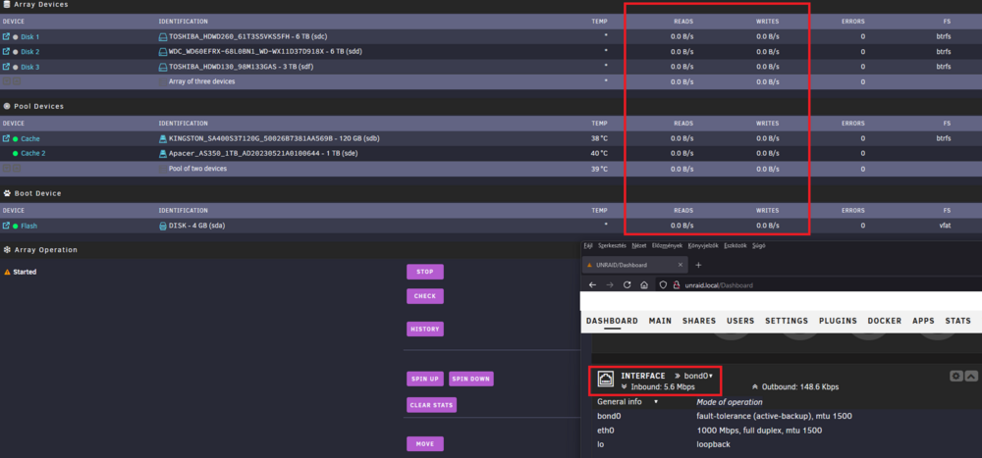This screenshot has height=458, width=982.
Task: Toggle green status dot of Flash
Action: 16,226
